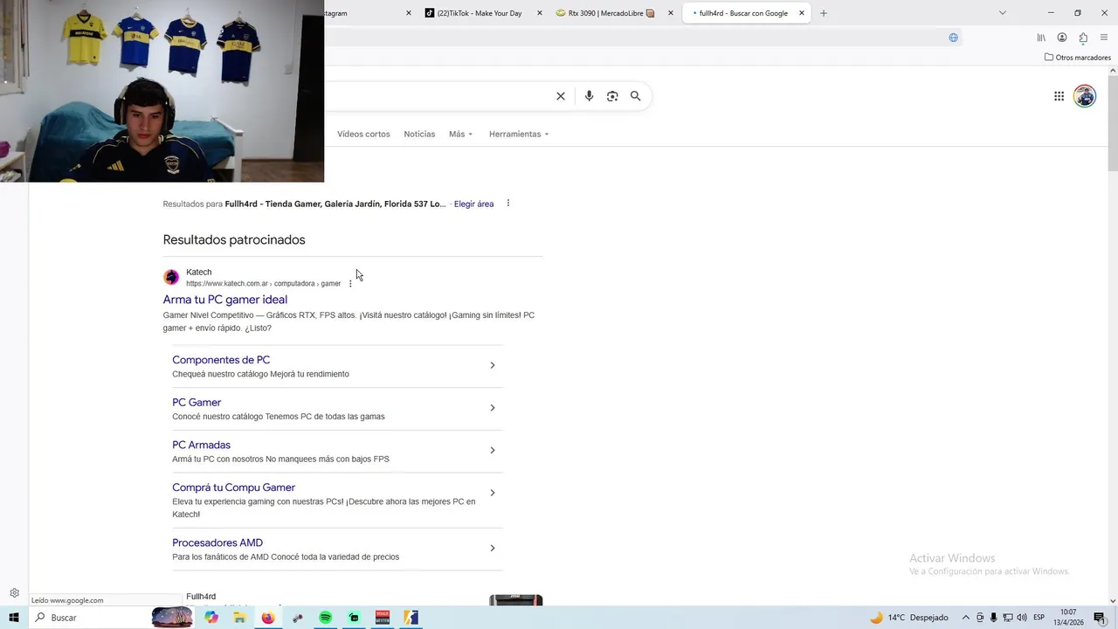Close the TikTok tab

(x=539, y=13)
